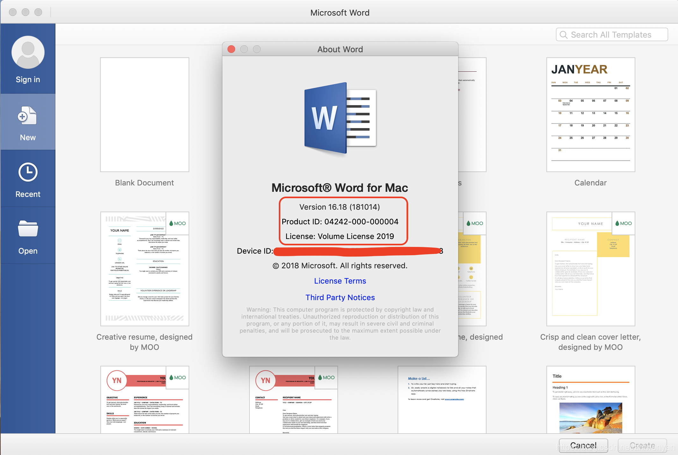Image resolution: width=678 pixels, height=455 pixels.
Task: Open the License Terms link
Action: click(x=340, y=281)
